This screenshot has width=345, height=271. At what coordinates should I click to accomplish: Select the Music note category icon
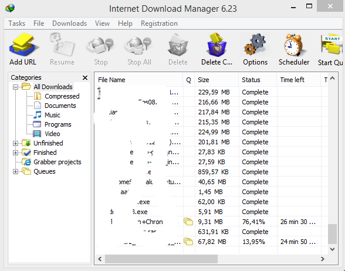[x=38, y=115]
